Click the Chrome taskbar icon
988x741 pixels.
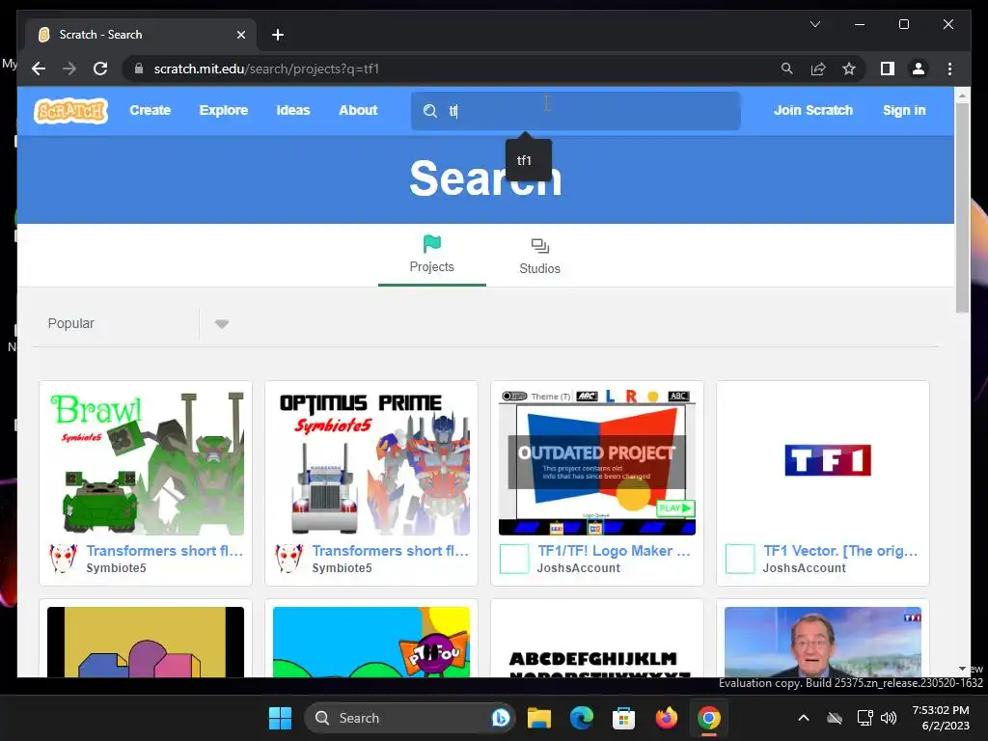click(x=708, y=718)
